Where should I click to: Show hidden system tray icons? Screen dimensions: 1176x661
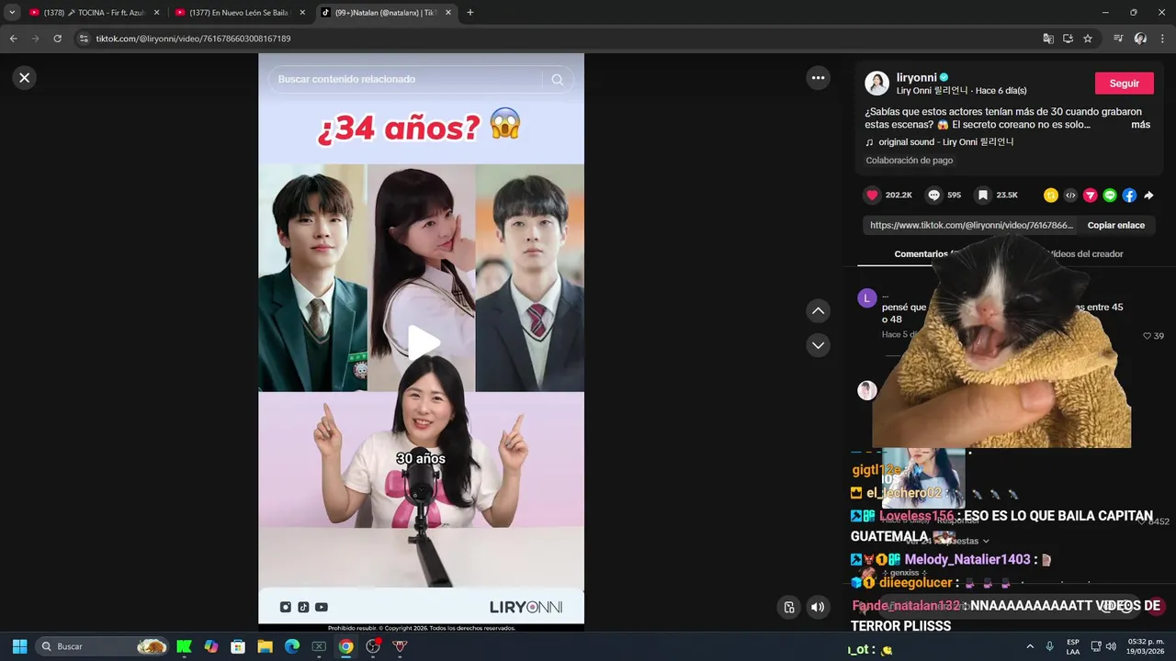(x=1030, y=646)
